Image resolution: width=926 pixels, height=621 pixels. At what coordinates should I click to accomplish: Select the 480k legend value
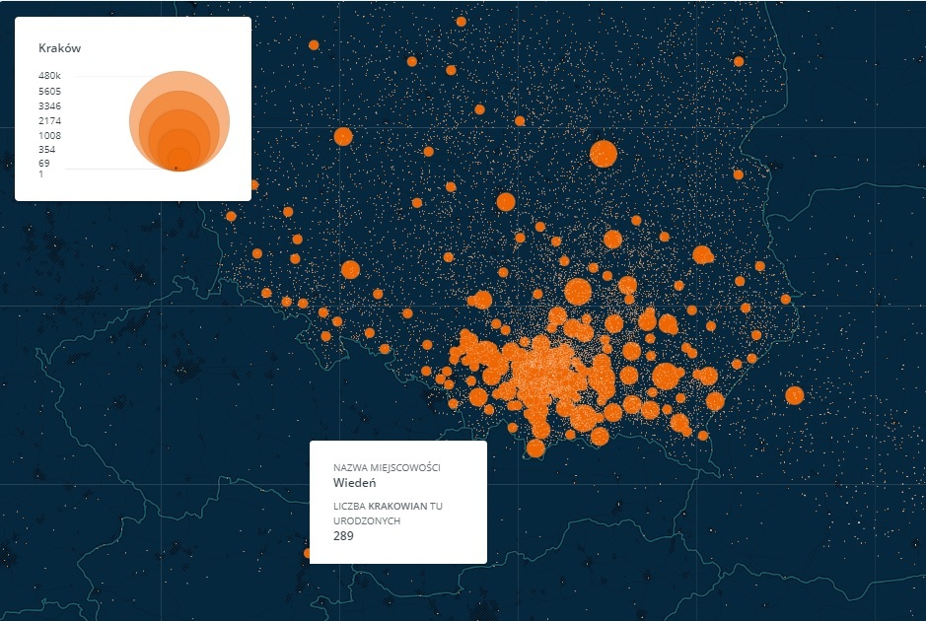point(49,76)
